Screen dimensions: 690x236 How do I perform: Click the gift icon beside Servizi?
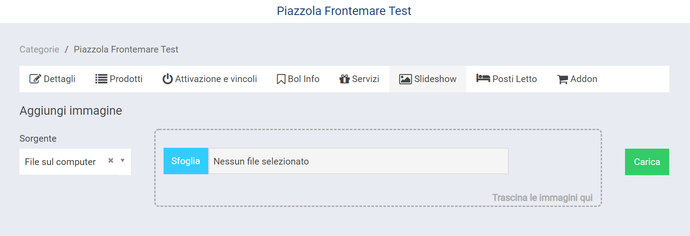coord(344,79)
